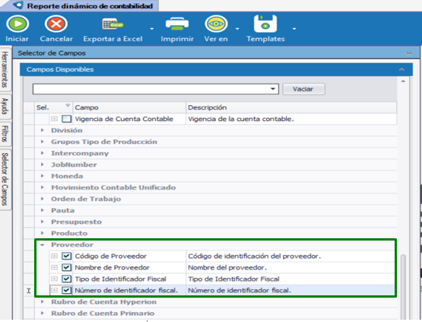Expand the Rubro de Cuenta Hyperion group

coord(43,301)
